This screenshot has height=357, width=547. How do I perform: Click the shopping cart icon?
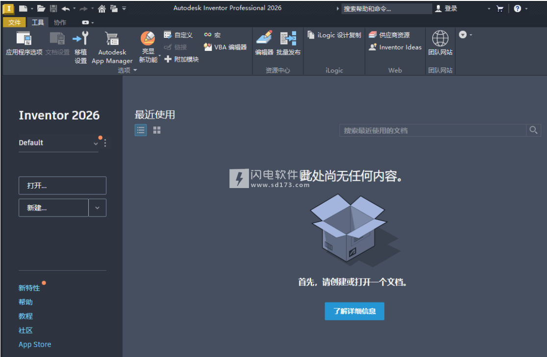[500, 9]
